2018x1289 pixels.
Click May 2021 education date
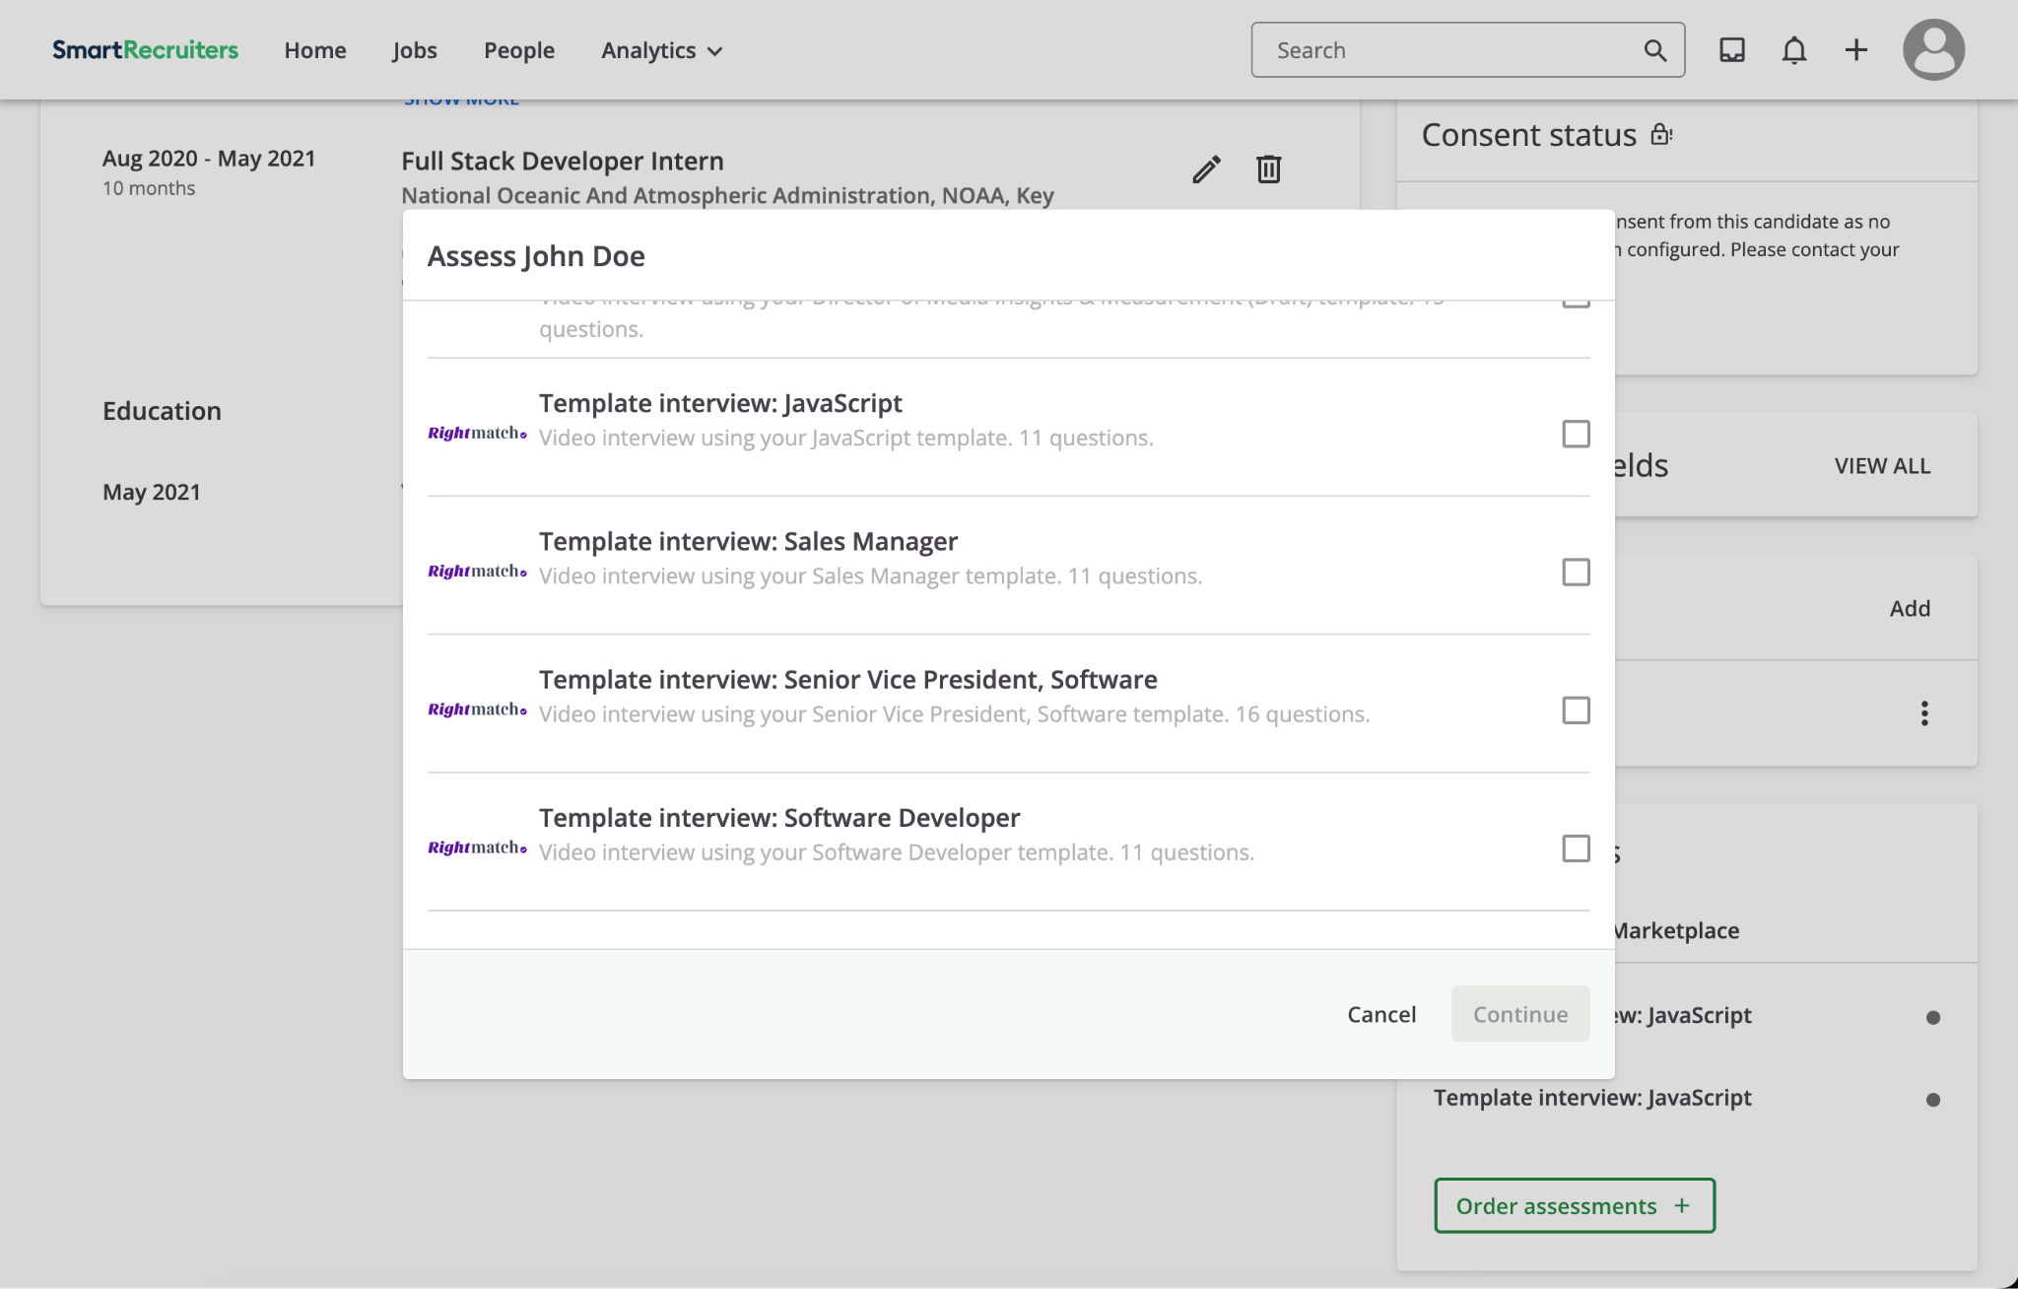pyautogui.click(x=152, y=492)
